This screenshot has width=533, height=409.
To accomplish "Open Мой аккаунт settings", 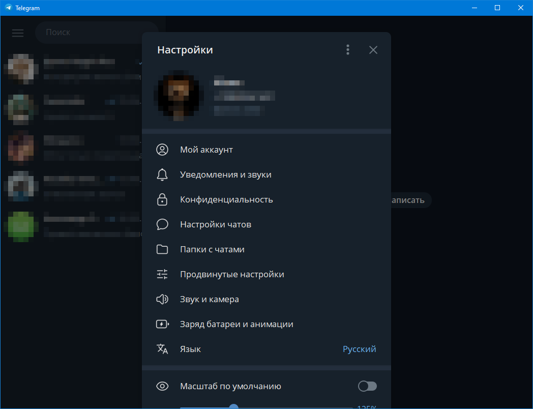I will click(266, 150).
